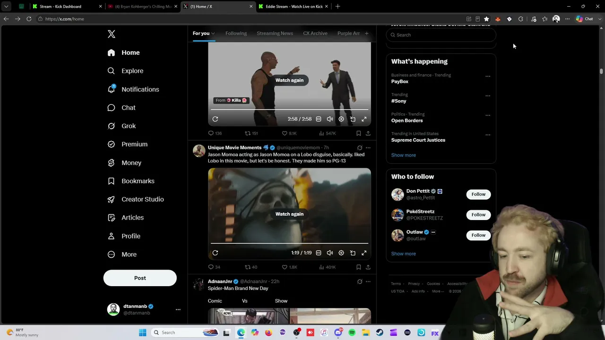Image resolution: width=605 pixels, height=340 pixels.
Task: Open Notifications in the sidebar
Action: (133, 89)
